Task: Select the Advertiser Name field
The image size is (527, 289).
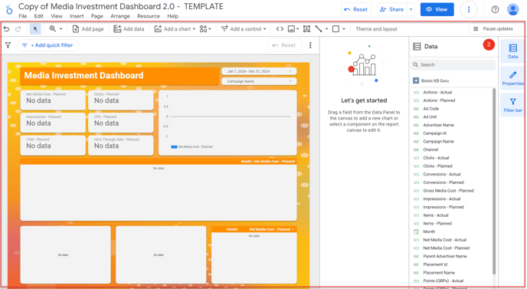Action: pyautogui.click(x=438, y=125)
